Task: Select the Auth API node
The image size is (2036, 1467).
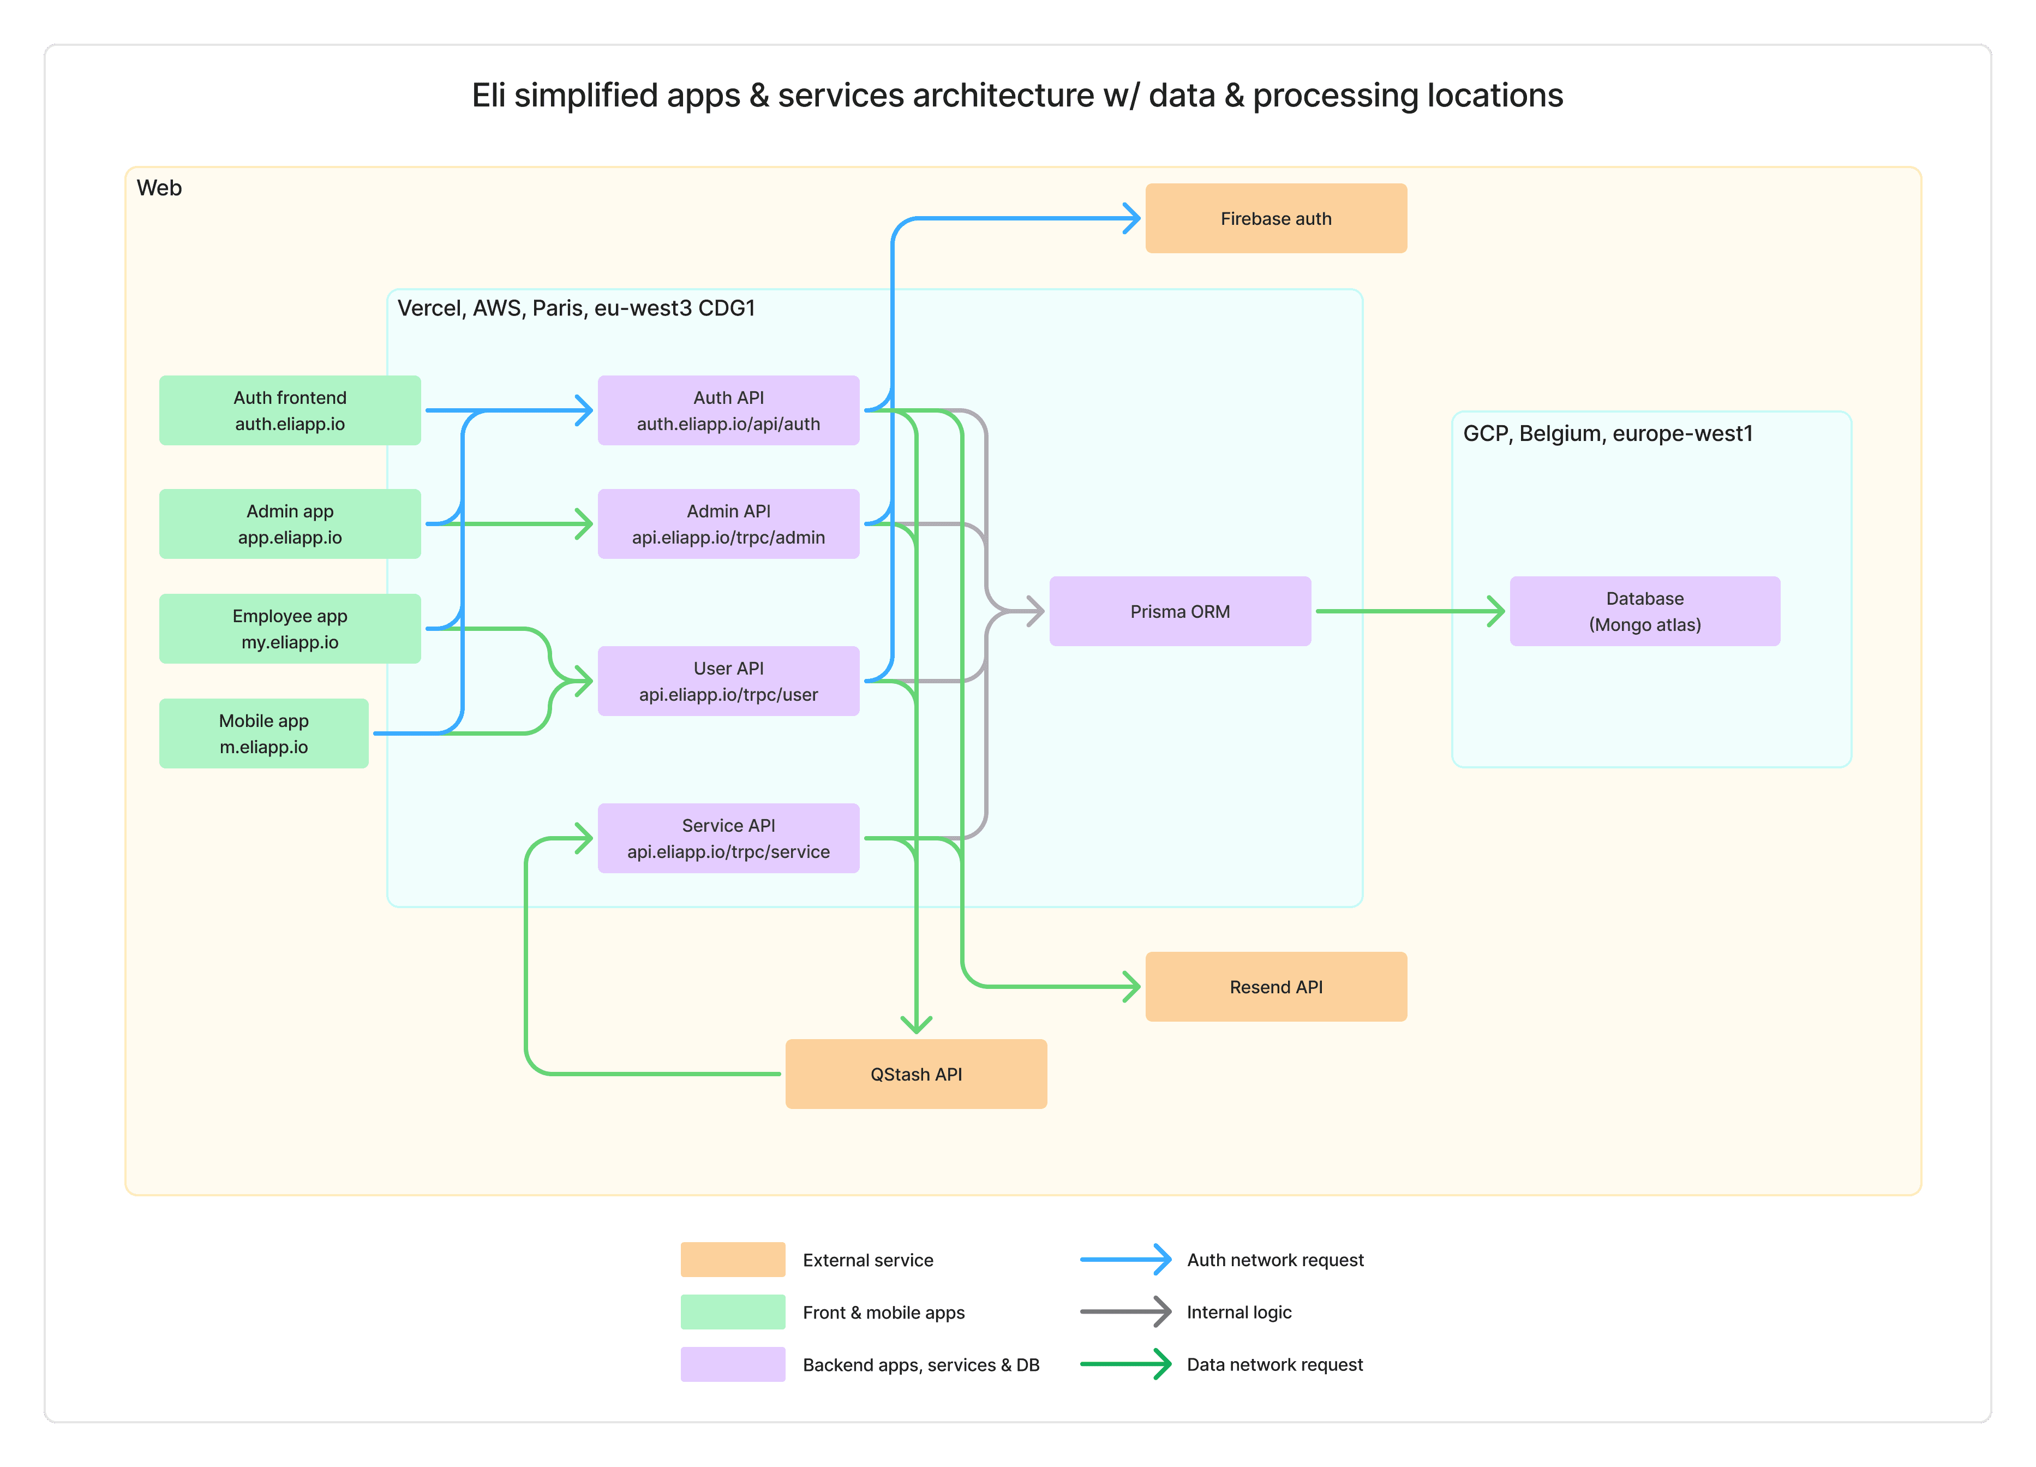Action: click(728, 410)
